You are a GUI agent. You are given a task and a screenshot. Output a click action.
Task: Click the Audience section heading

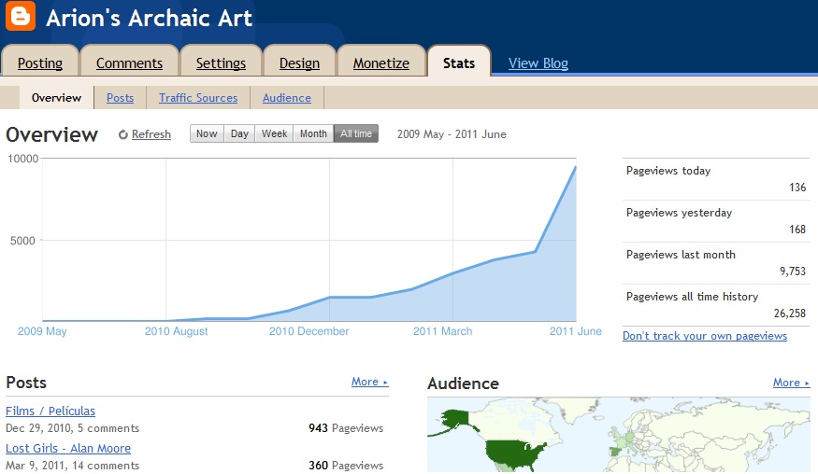click(464, 383)
